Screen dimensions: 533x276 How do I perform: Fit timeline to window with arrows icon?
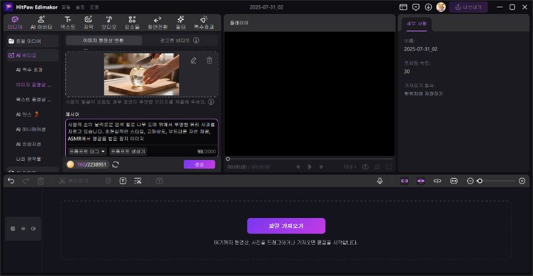tap(454, 181)
